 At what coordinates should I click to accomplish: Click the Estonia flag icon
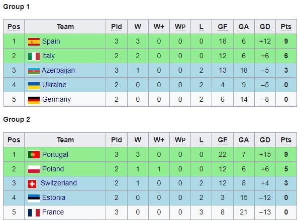point(34,198)
